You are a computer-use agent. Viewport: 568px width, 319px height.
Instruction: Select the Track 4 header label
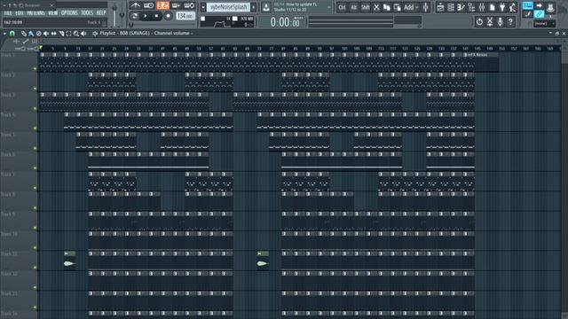pyautogui.click(x=8, y=114)
